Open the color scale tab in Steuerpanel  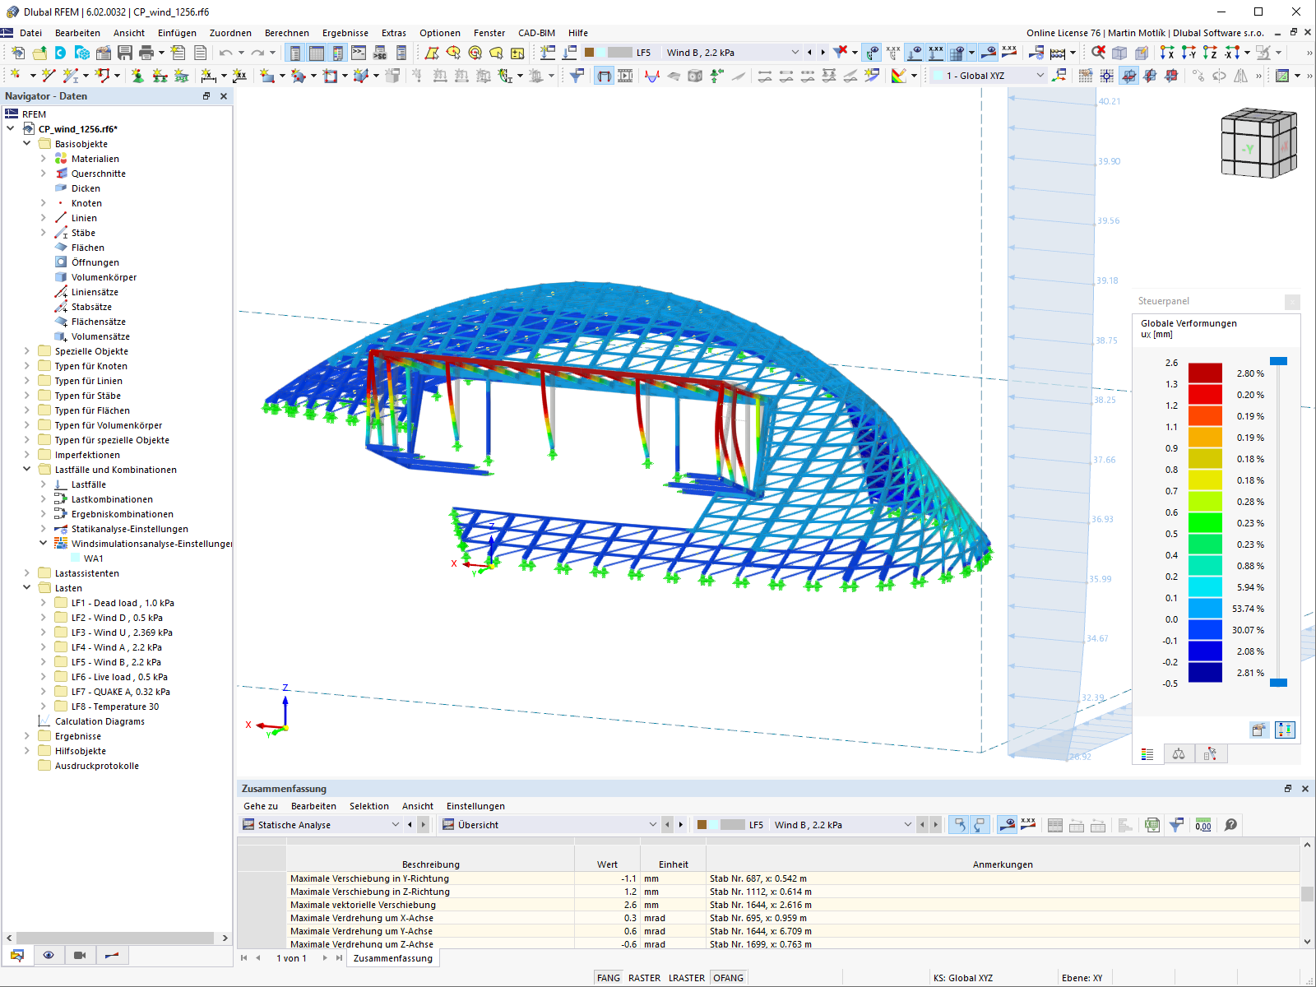click(1147, 754)
